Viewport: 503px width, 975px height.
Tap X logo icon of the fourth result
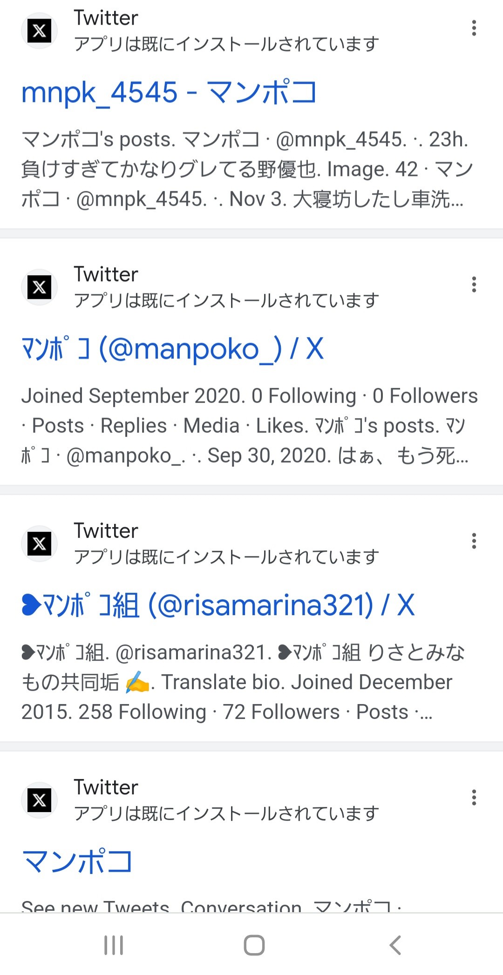(40, 800)
